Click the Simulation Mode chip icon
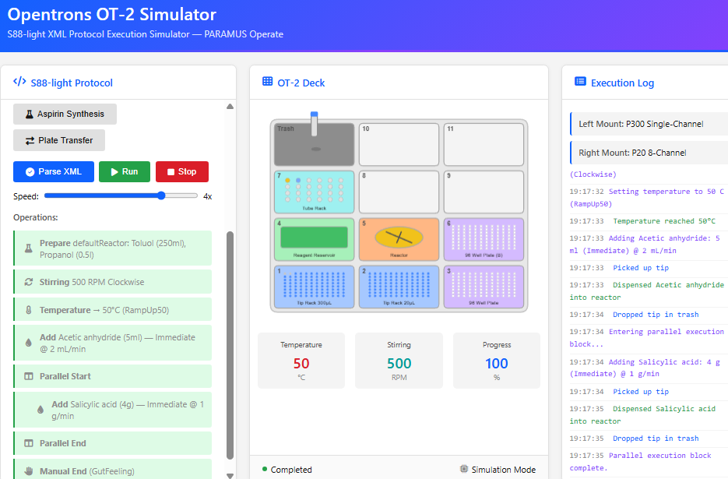This screenshot has width=728, height=479. (x=464, y=470)
